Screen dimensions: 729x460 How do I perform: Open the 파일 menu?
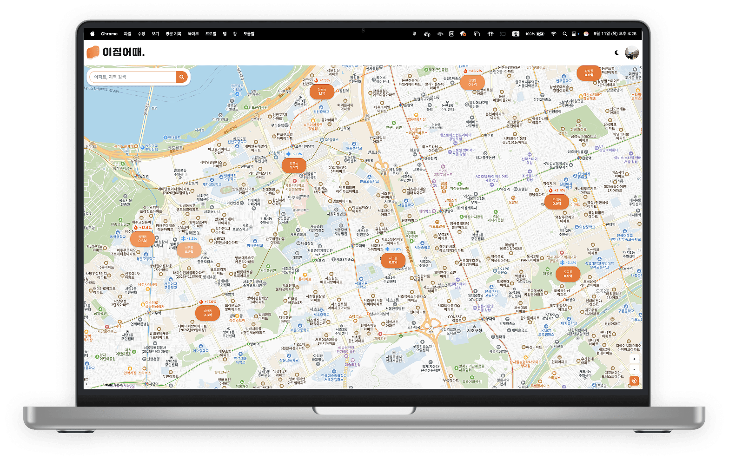pyautogui.click(x=127, y=34)
